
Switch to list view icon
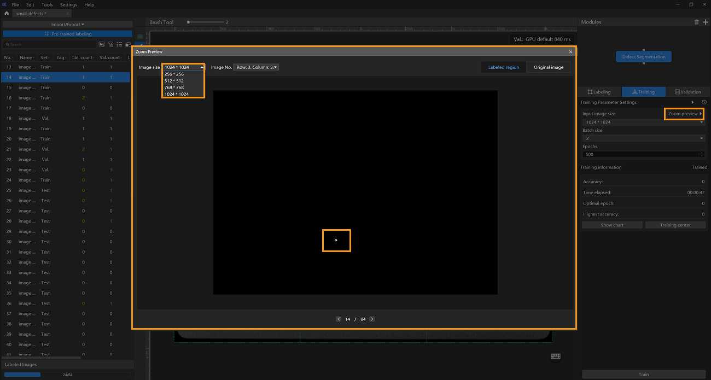pos(119,44)
